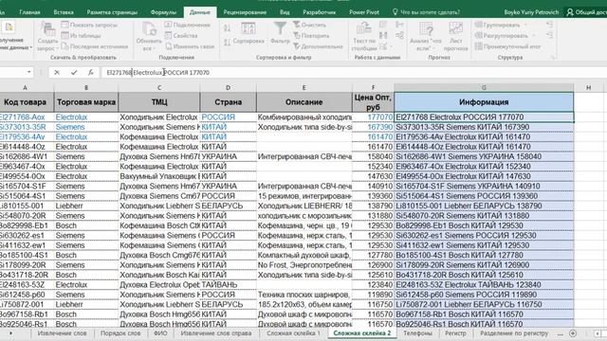Image resolution: width=607 pixels, height=341 pixels.
Task: Open the ФИО sheet tab
Action: point(160,333)
